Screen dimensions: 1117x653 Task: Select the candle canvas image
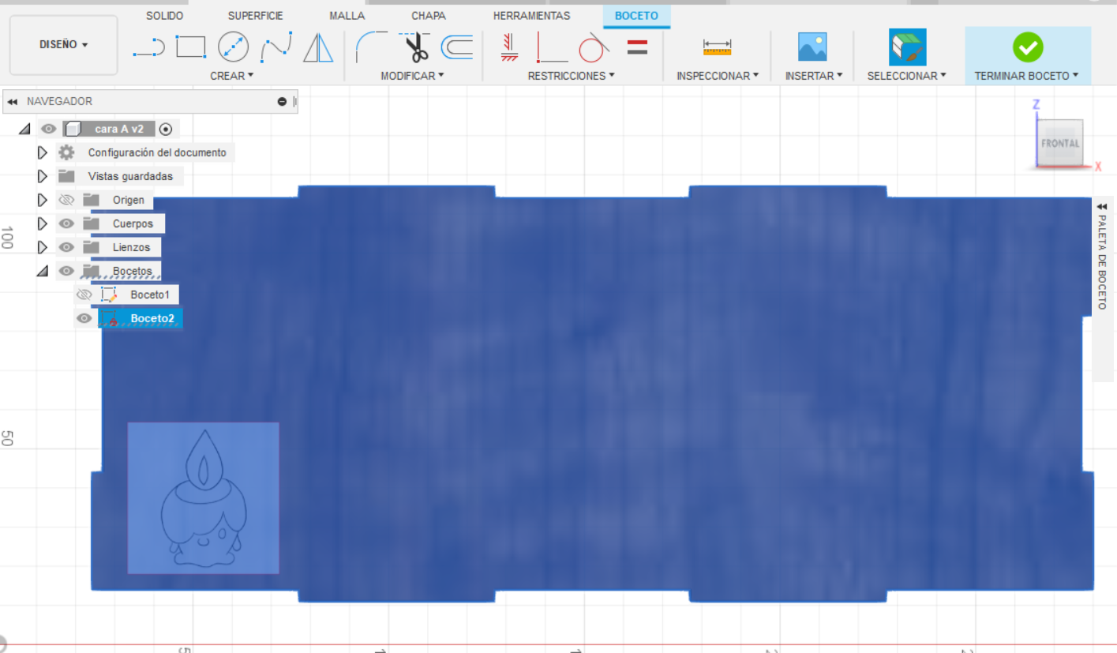tap(204, 497)
